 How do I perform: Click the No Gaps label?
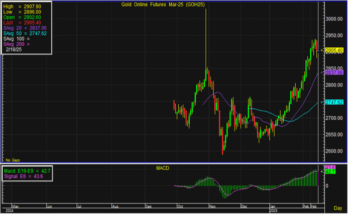tap(12, 159)
